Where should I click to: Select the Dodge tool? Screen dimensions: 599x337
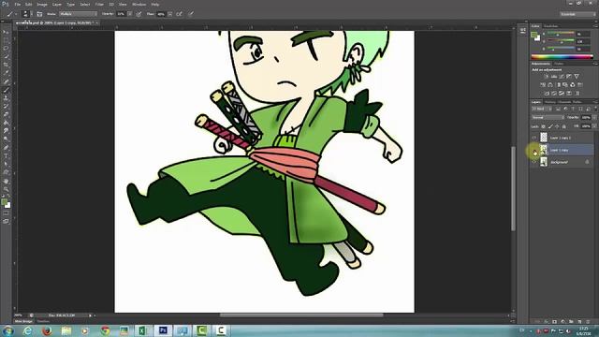point(6,139)
